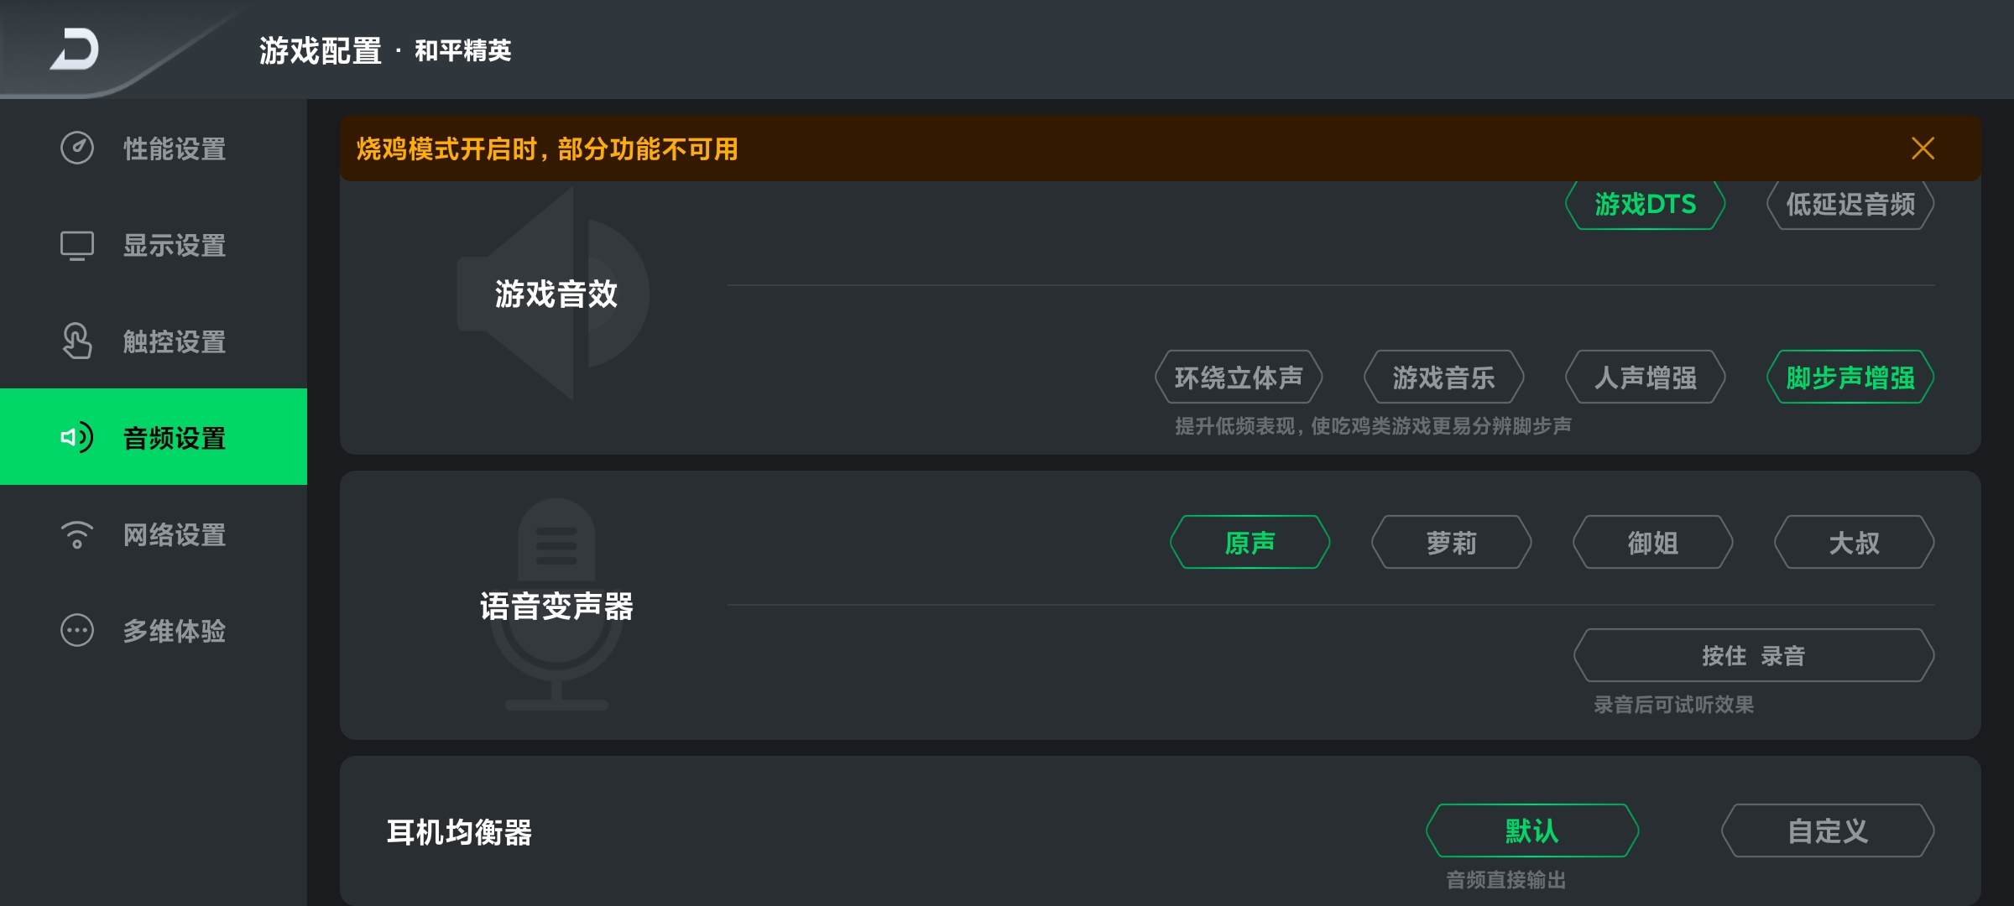Open the 显示设置 menu item
Image resolution: width=2014 pixels, height=906 pixels.
point(175,245)
